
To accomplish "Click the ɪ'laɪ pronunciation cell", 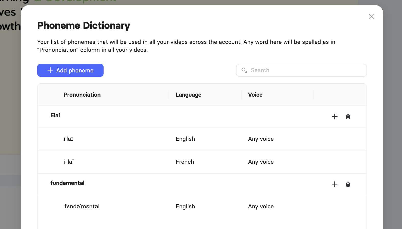I will pyautogui.click(x=68, y=139).
